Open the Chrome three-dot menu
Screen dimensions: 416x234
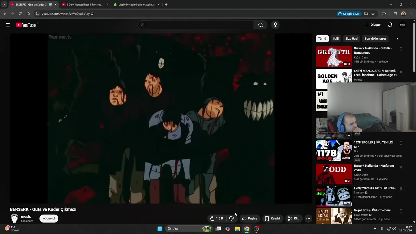(411, 14)
